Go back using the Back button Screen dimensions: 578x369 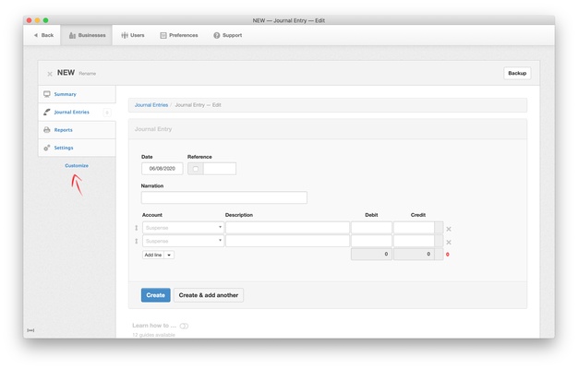tap(43, 35)
